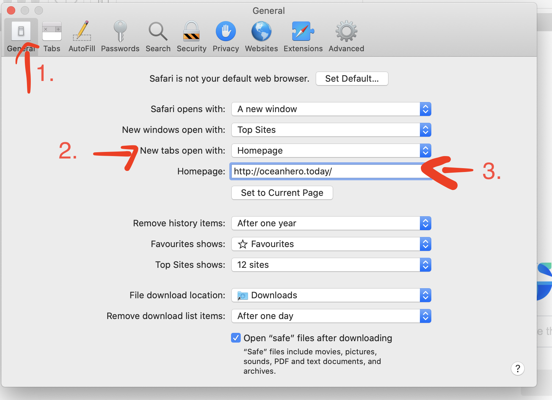This screenshot has height=400, width=552.
Task: Click the 'Set Default…' button
Action: tap(352, 79)
